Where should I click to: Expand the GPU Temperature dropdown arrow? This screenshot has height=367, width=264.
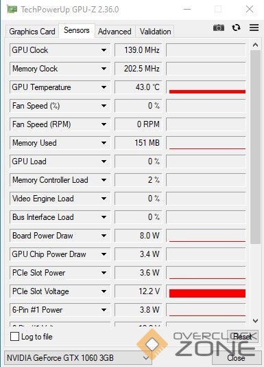pos(104,87)
